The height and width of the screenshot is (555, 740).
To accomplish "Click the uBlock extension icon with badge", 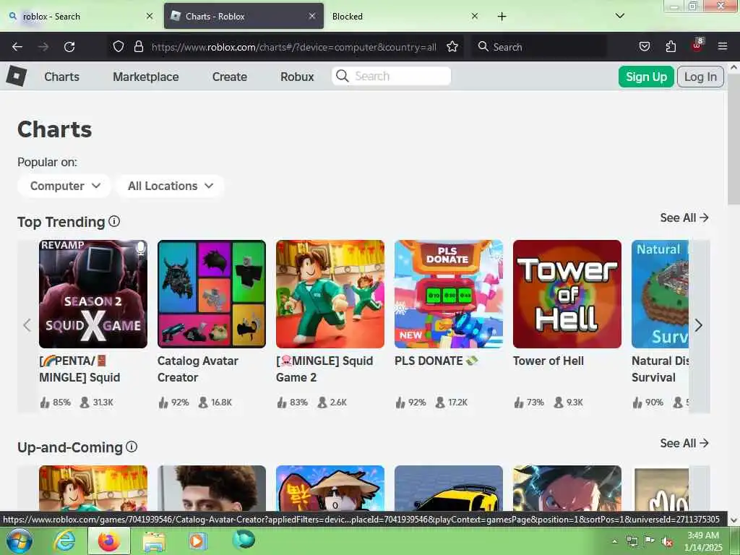I will pos(697,46).
